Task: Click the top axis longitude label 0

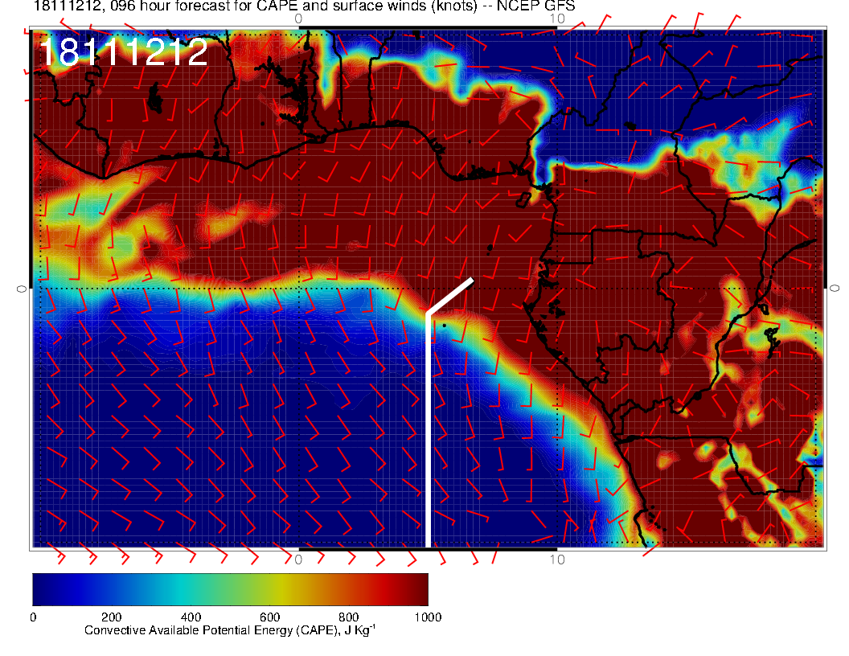Action: [298, 18]
